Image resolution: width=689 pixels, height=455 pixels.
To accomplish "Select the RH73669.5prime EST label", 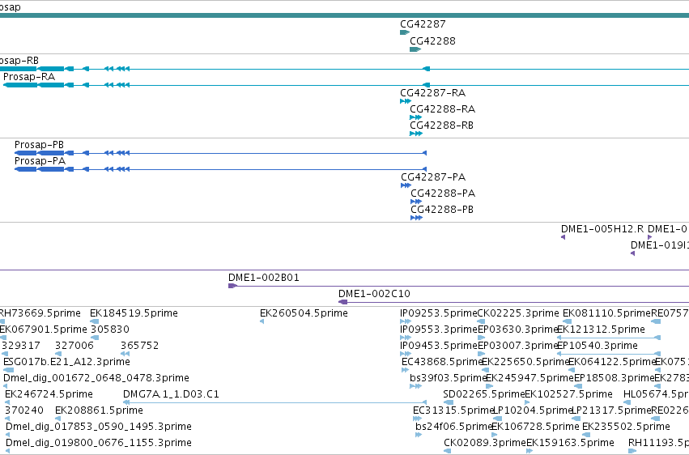I will click(x=40, y=313).
